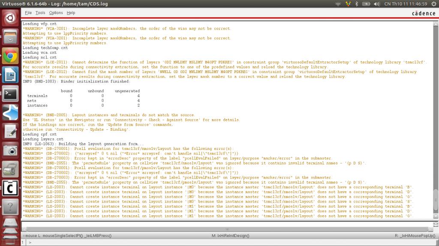Click the blue star application dock icon

(10, 113)
